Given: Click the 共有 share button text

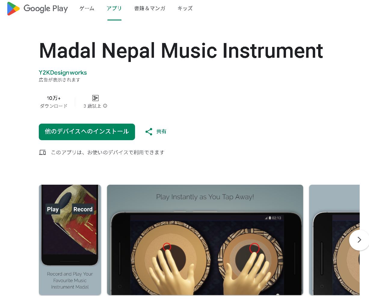Looking at the screenshot, I should click(161, 131).
